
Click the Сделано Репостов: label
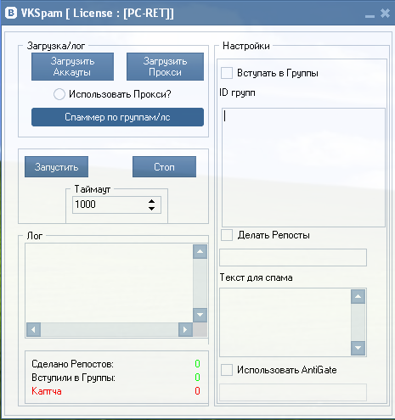pos(72,364)
